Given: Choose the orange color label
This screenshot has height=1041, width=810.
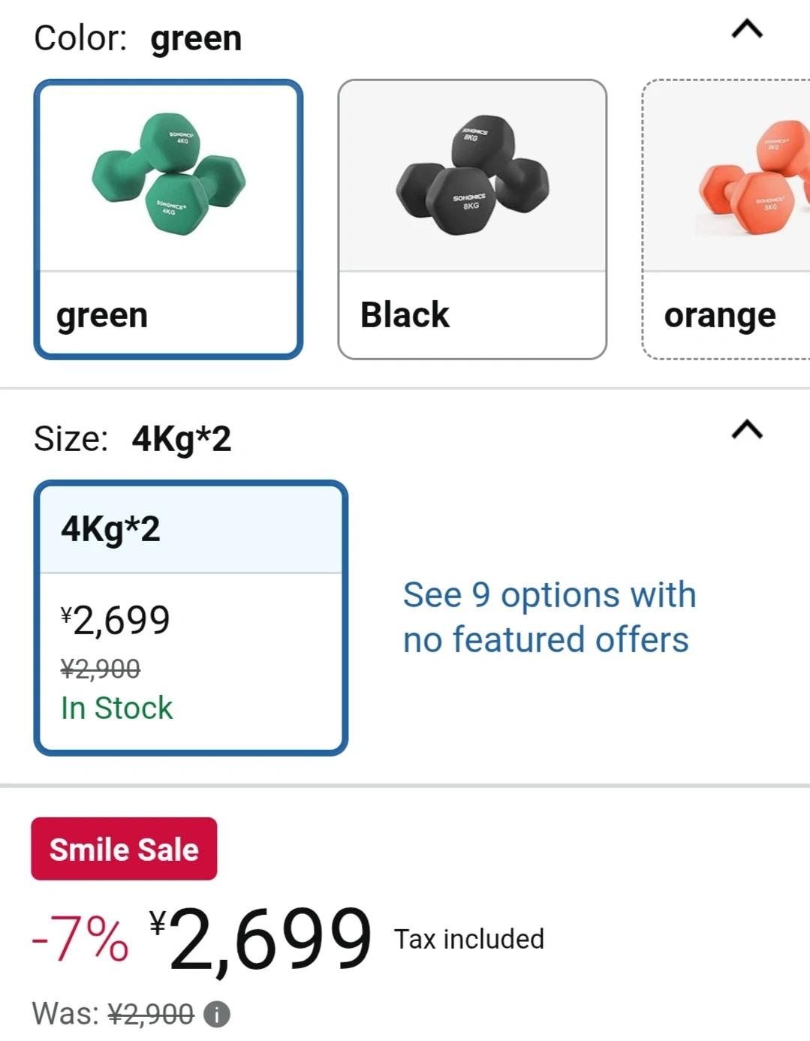Looking at the screenshot, I should pos(720,316).
